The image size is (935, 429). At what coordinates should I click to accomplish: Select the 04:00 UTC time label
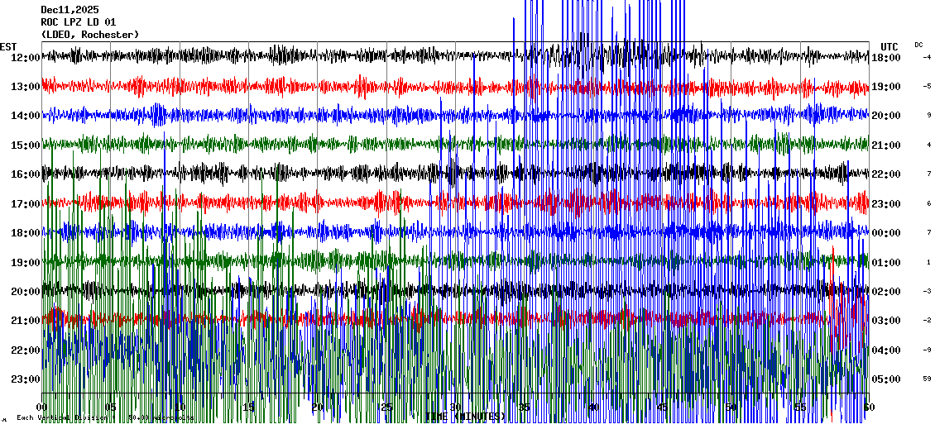886,350
